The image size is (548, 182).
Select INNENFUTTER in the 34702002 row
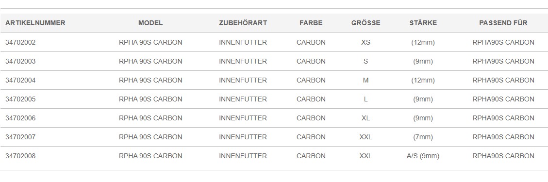pyautogui.click(x=243, y=43)
